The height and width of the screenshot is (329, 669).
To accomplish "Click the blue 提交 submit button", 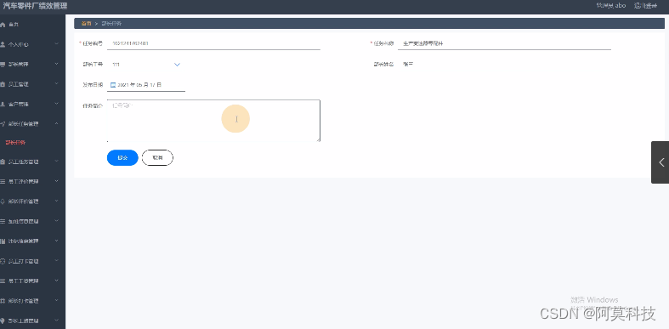I will [122, 158].
